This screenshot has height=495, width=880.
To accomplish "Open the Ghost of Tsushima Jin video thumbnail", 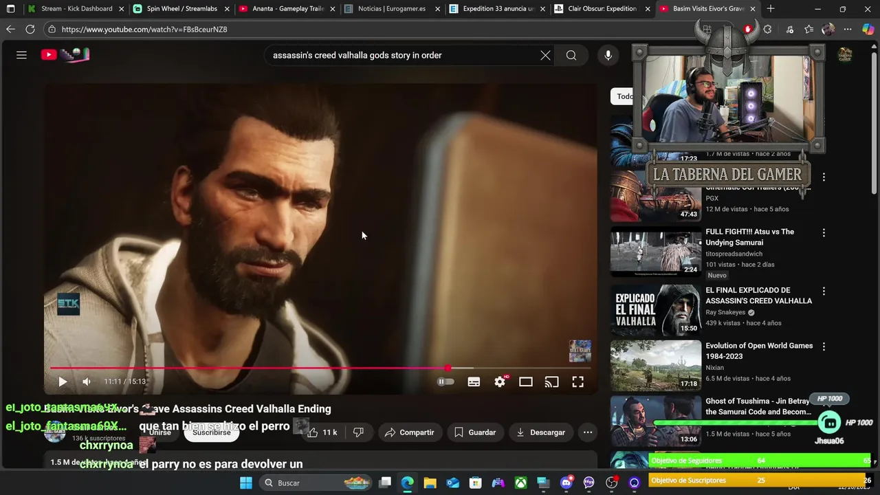I will coord(656,421).
